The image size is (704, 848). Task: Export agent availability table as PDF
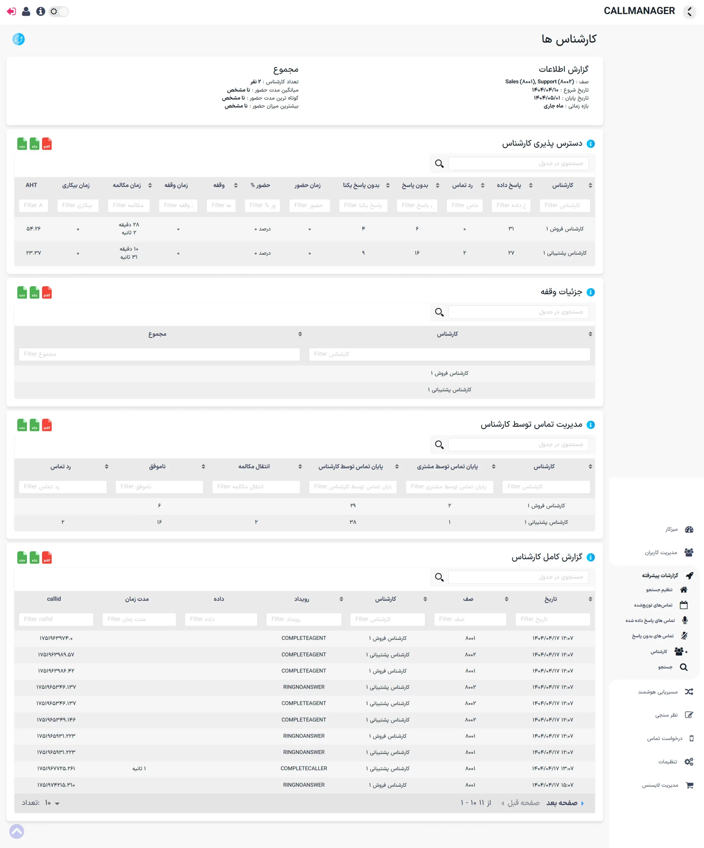tap(47, 144)
